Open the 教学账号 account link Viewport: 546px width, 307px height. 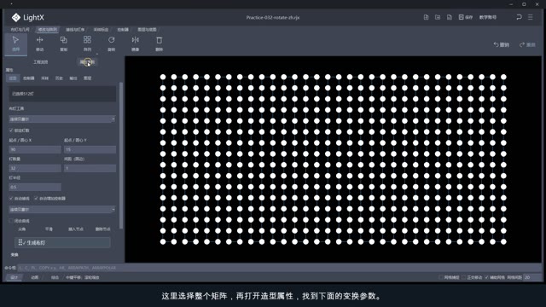[488, 17]
